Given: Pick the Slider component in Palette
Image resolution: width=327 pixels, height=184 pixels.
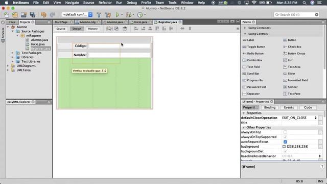Looking at the screenshot, I should (289, 74).
